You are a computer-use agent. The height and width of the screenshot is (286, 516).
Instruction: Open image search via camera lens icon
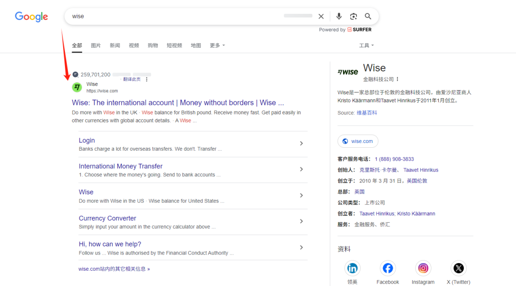coord(354,16)
